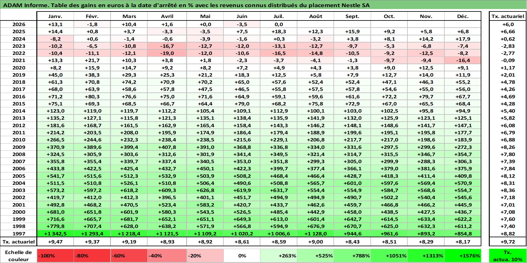Screen dimensions: 527x263
Task: Select the 'Tx. actuariel' bottom row label
Action: (x=19, y=242)
